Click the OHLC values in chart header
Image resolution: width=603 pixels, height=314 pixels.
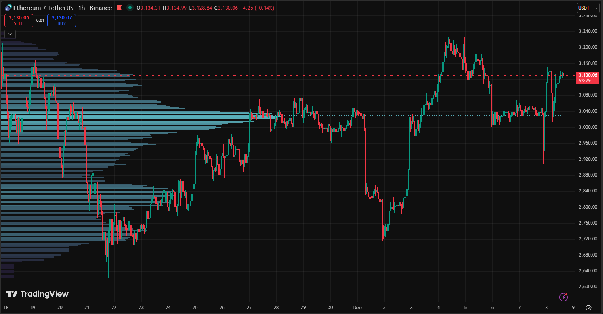(x=205, y=8)
